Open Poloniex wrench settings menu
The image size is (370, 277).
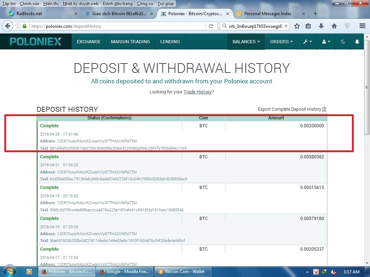point(307,42)
